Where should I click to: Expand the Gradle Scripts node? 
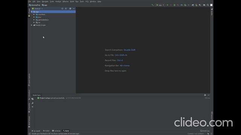click(32, 25)
